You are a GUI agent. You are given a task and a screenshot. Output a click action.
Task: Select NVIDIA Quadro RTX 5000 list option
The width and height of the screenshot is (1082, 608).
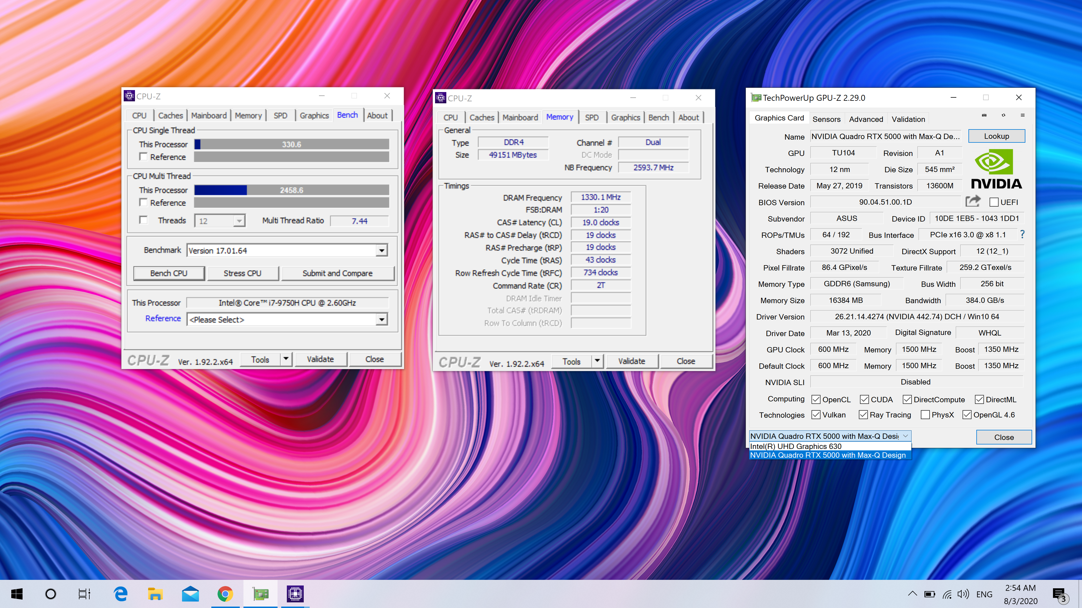point(830,455)
